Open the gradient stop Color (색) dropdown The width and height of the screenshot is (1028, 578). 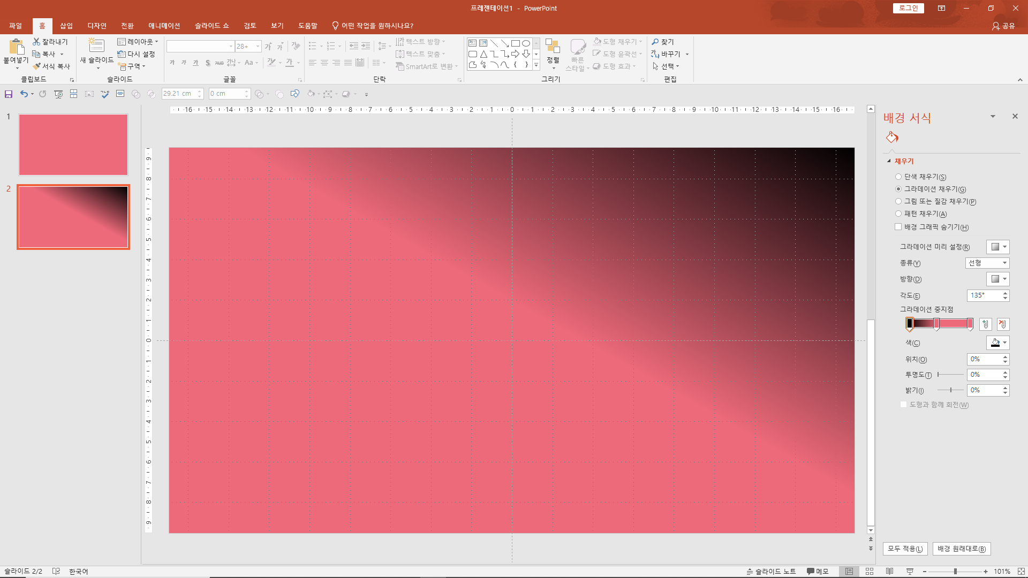(998, 343)
